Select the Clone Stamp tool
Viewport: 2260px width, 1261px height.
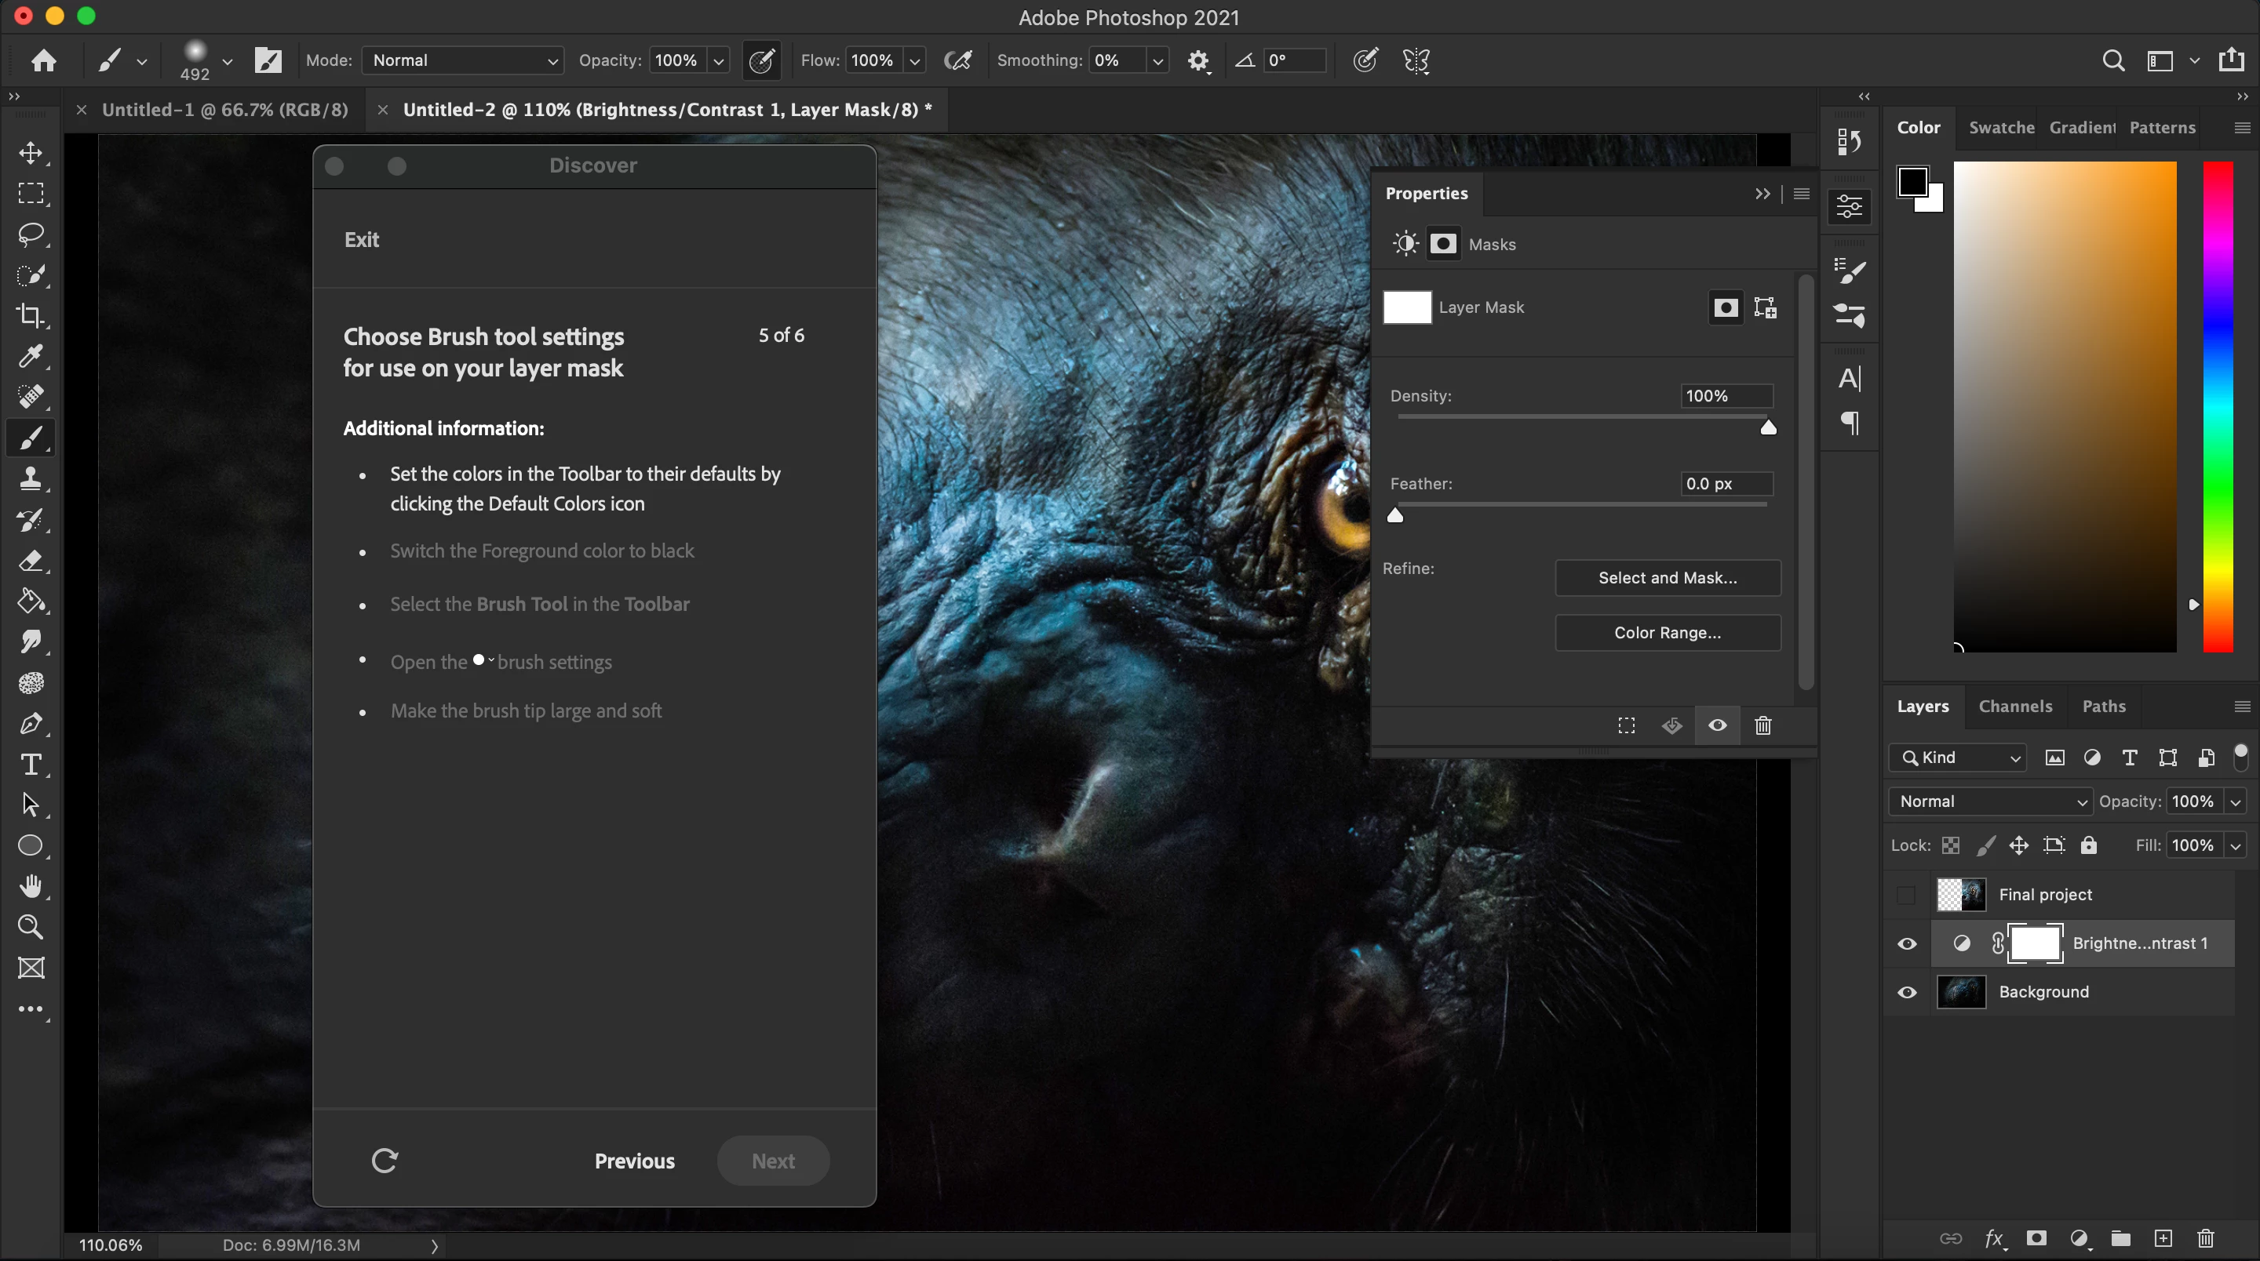pyautogui.click(x=31, y=479)
